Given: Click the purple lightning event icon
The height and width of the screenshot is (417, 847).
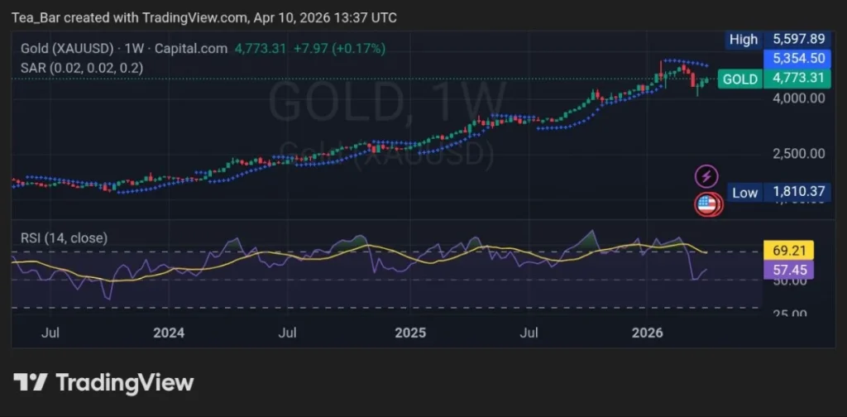Looking at the screenshot, I should tap(706, 175).
